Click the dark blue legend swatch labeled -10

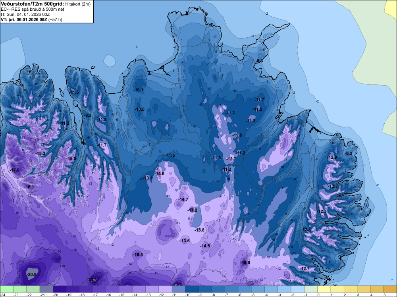click(x=192, y=289)
